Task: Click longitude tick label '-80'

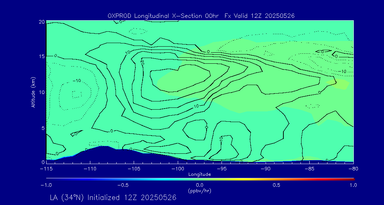Action: coord(353,169)
